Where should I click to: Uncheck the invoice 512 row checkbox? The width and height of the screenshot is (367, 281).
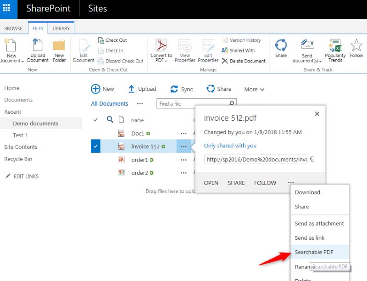tap(95, 146)
